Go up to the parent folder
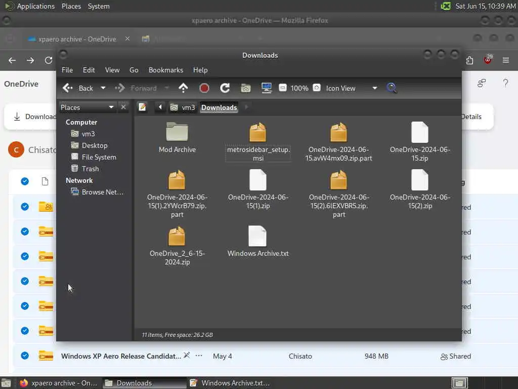The width and height of the screenshot is (518, 389). click(183, 88)
